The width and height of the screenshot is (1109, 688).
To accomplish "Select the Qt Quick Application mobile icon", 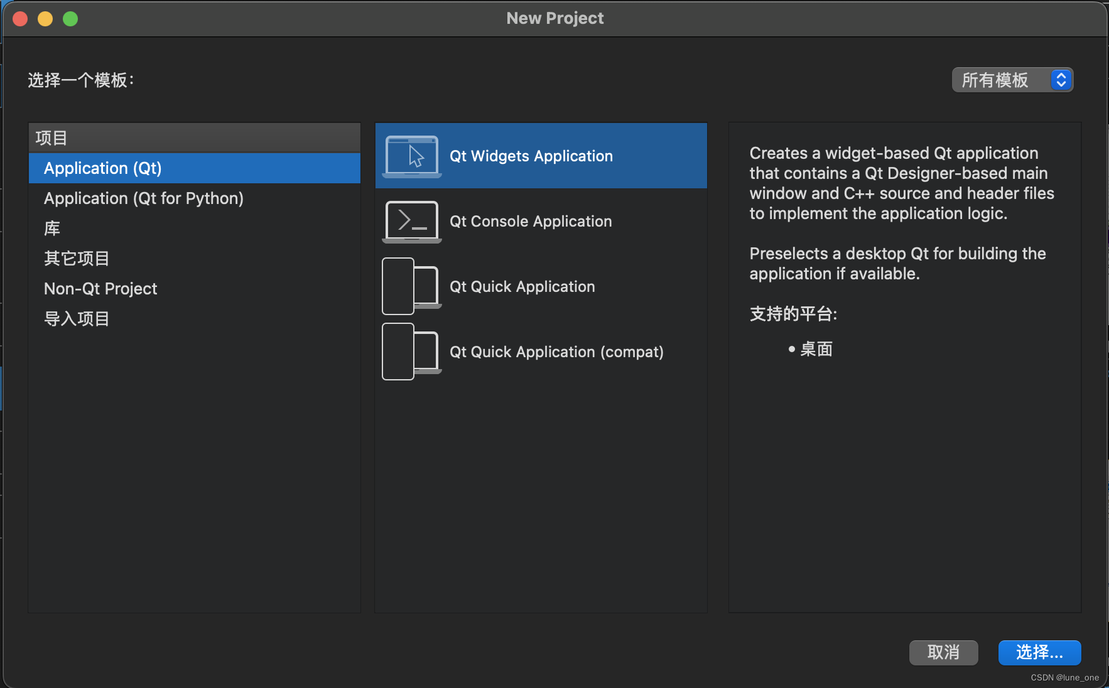I will pos(411,286).
